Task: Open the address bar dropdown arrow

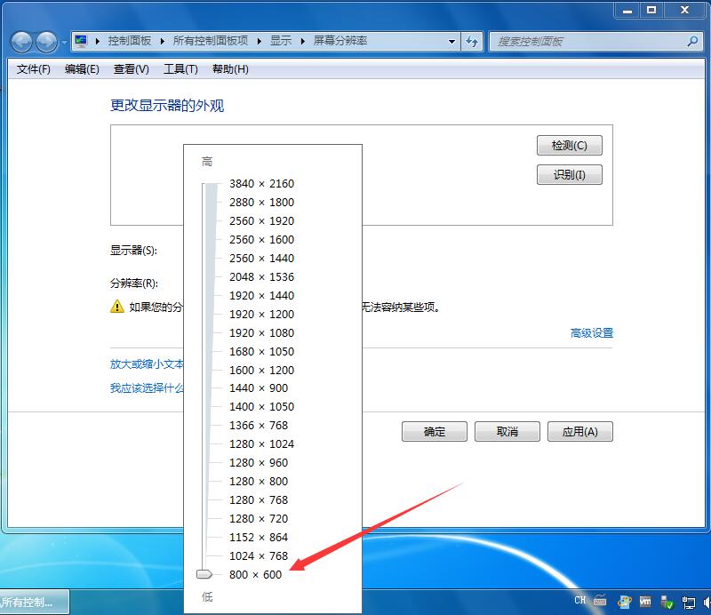Action: pos(451,41)
